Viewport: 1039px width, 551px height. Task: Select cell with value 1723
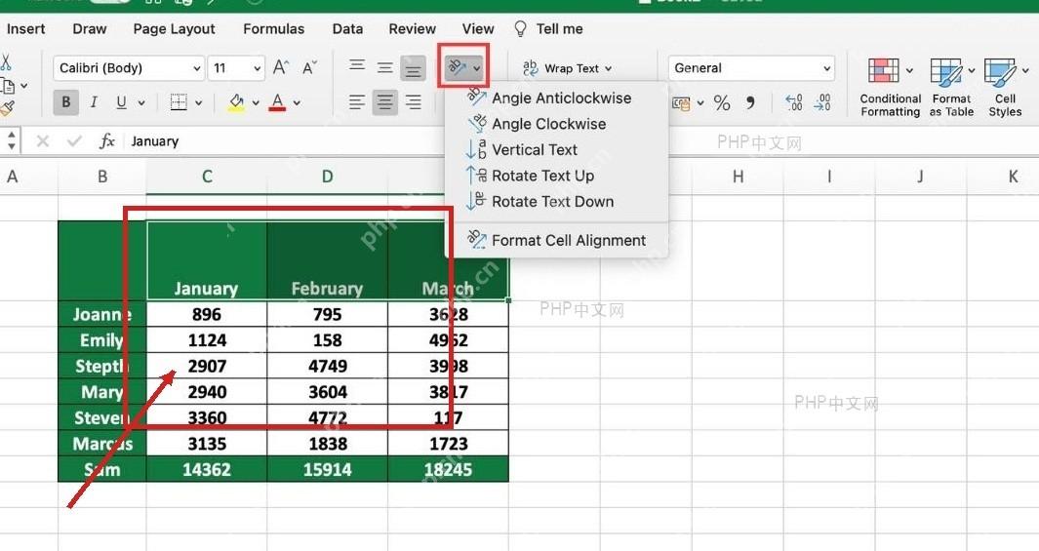[448, 444]
